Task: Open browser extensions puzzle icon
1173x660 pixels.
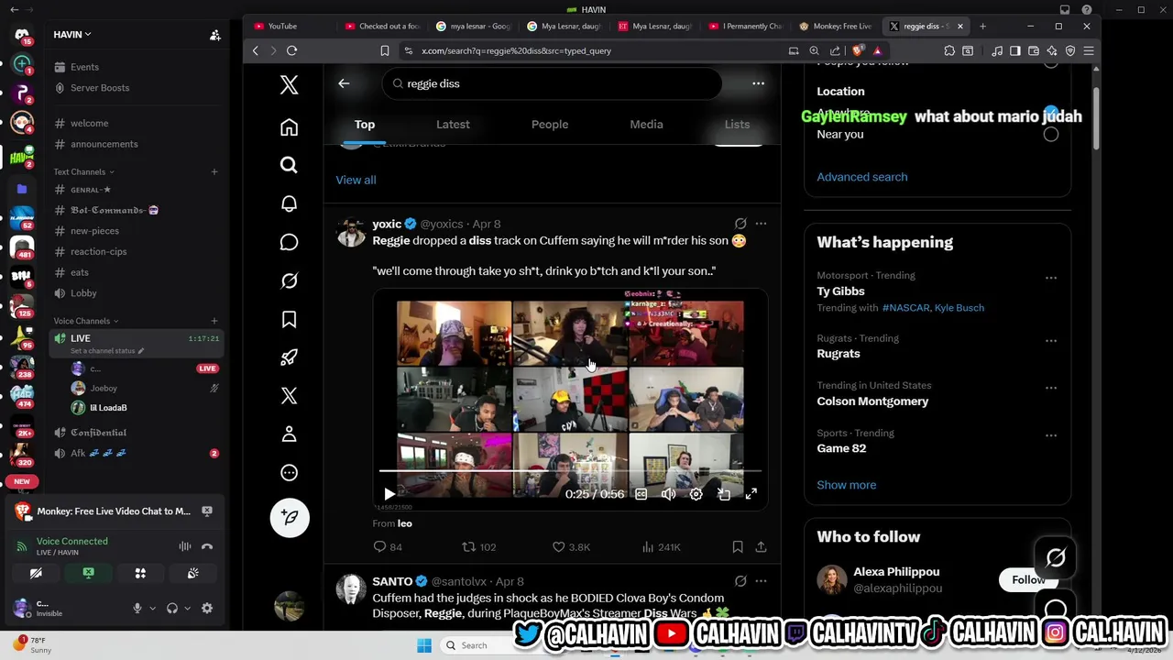Action: [x=949, y=50]
